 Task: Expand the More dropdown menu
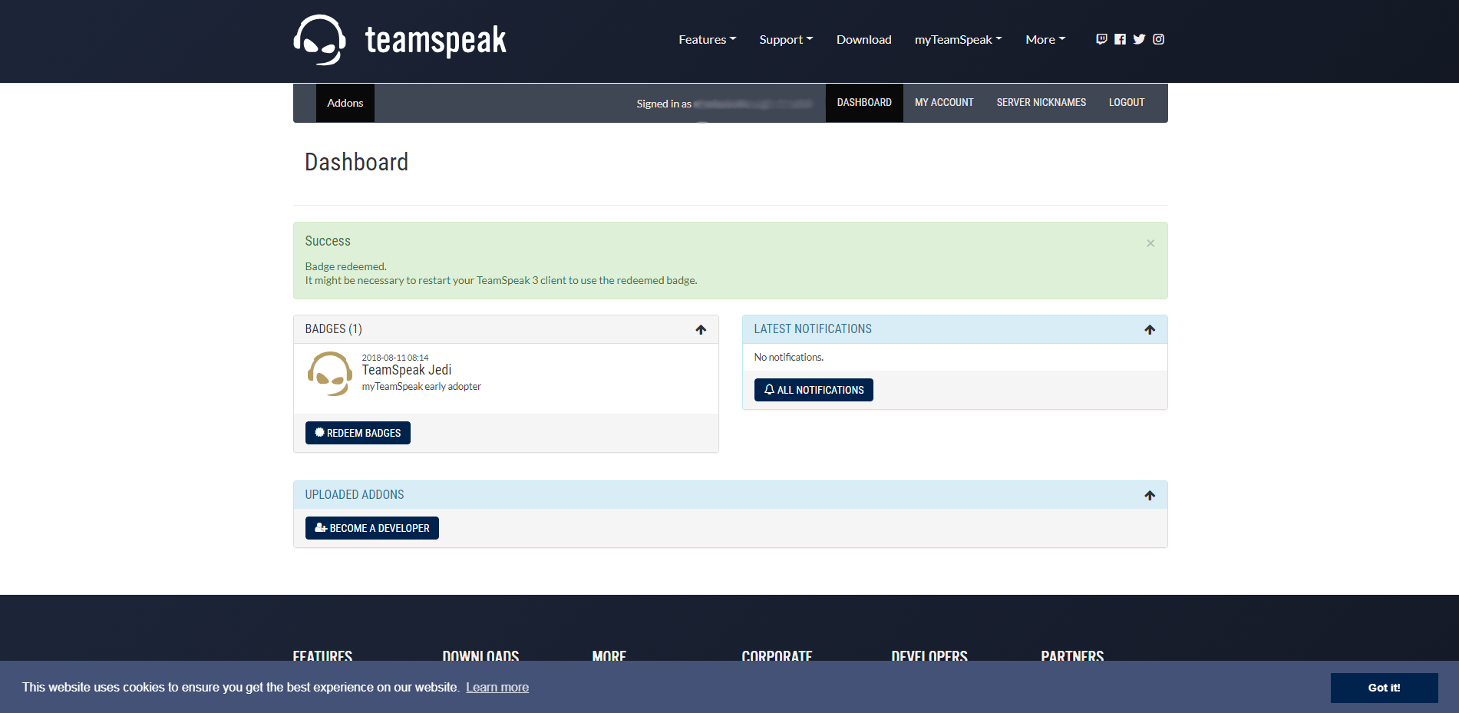pos(1045,39)
